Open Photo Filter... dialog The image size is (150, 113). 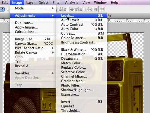pyautogui.click(x=82, y=86)
